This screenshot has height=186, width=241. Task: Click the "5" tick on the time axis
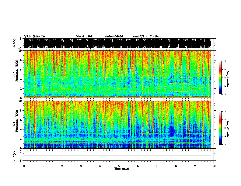[x=119, y=166]
